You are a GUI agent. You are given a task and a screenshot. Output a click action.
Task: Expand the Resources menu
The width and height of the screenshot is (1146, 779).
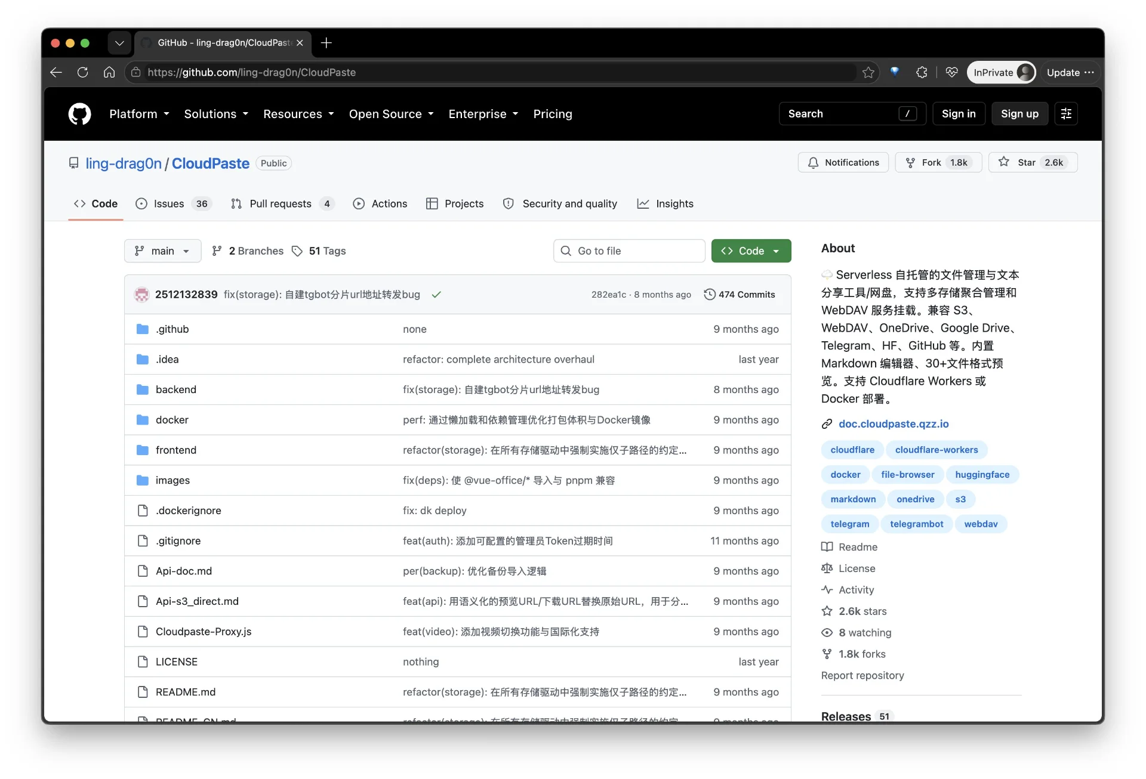(298, 114)
